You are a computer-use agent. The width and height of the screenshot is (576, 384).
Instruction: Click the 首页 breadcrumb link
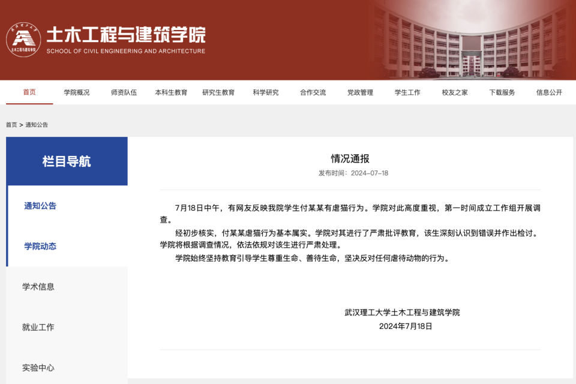click(11, 125)
